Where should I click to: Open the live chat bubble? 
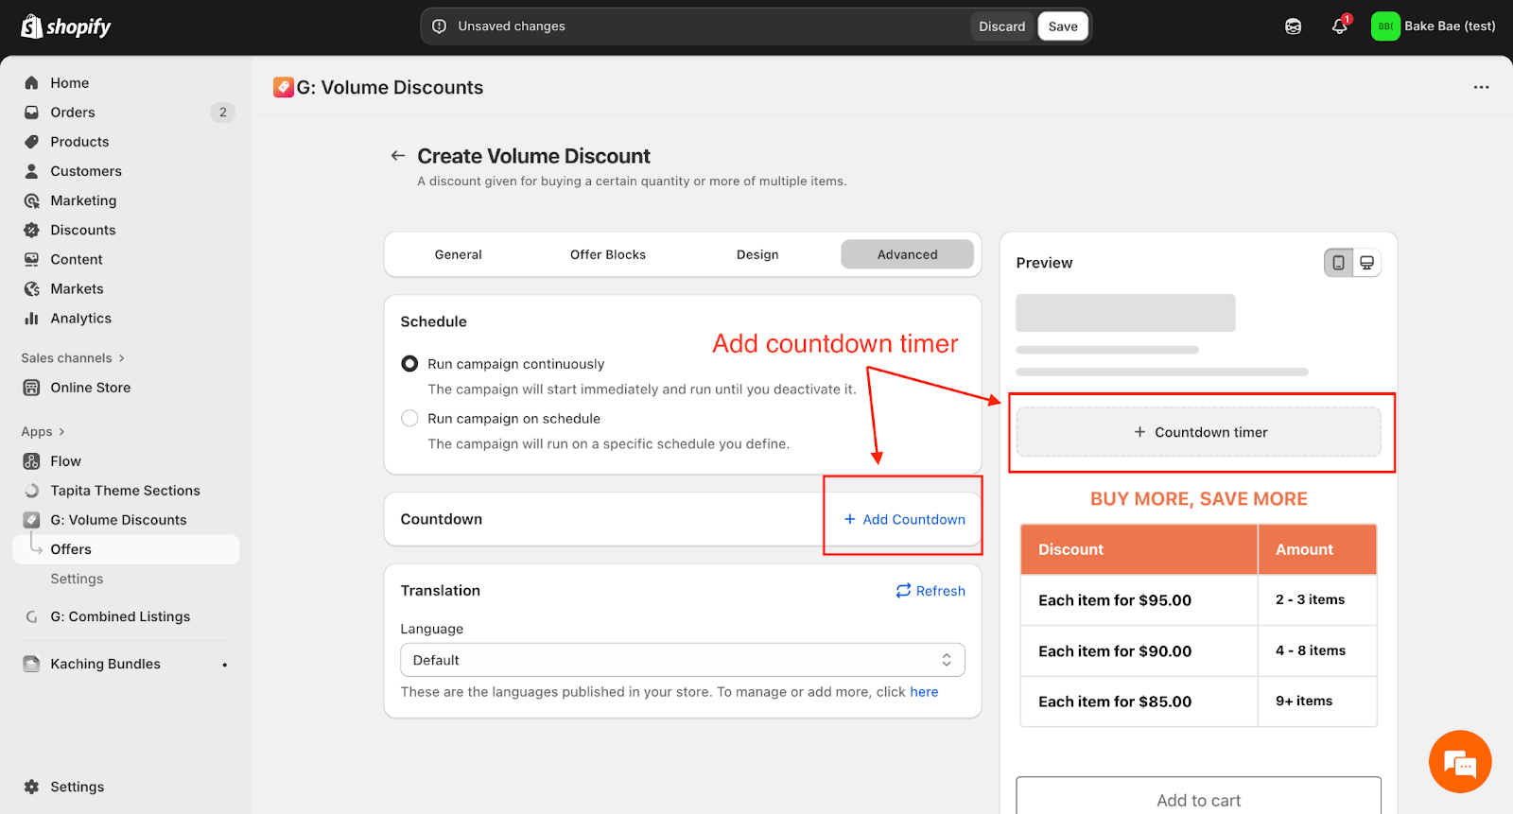click(1460, 761)
